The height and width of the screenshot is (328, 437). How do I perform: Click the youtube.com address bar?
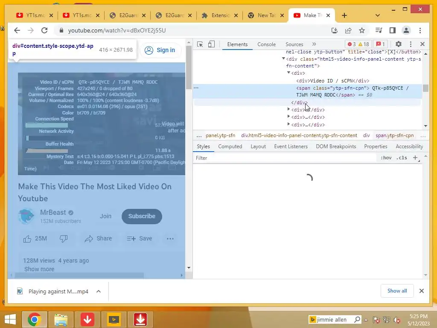(x=117, y=30)
